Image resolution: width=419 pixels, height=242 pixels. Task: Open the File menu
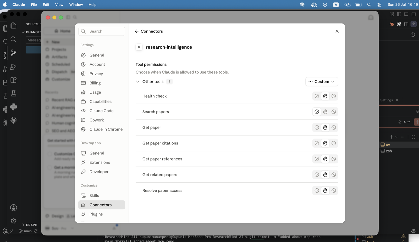34,5
